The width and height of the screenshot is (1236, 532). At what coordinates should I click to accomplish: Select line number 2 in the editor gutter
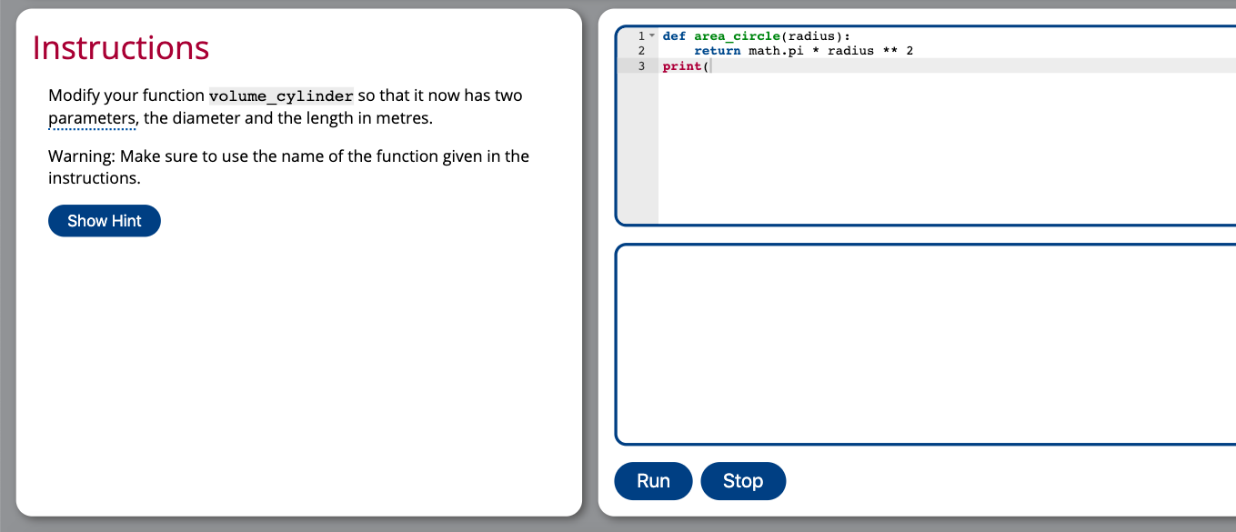click(x=640, y=50)
